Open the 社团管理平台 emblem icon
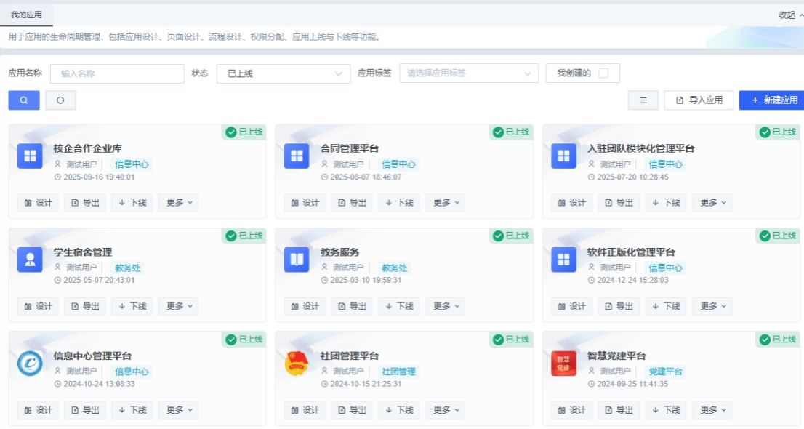This screenshot has width=804, height=429. pyautogui.click(x=297, y=364)
